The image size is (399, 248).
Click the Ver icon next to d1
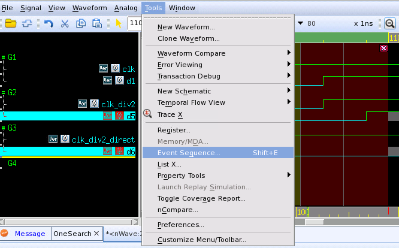pos(107,80)
